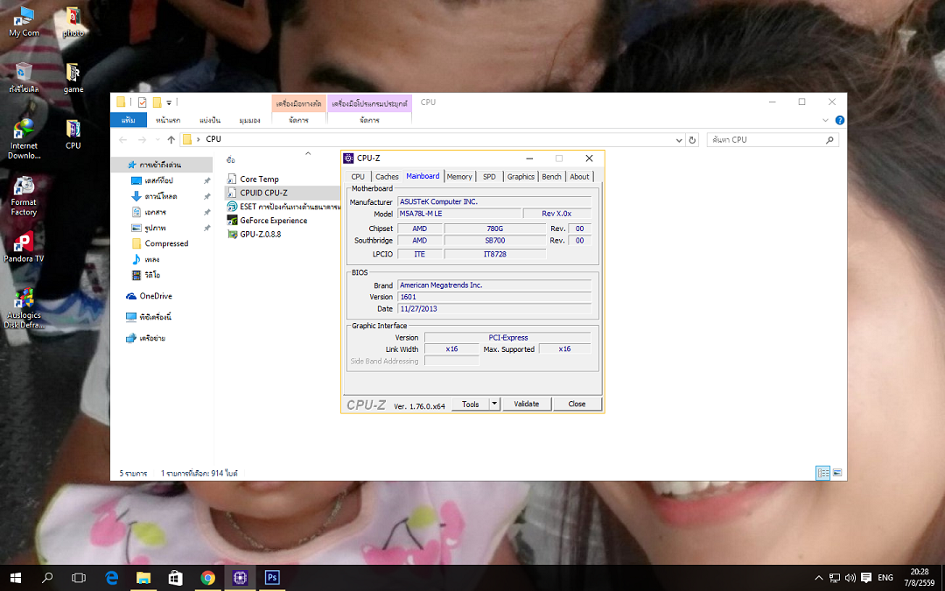This screenshot has width=945, height=591.
Task: Open the Tools dropdown arrow in CPU-Z
Action: [493, 404]
